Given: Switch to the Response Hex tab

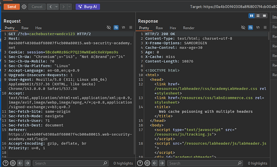Looking at the screenshot, I should (x=173, y=28).
